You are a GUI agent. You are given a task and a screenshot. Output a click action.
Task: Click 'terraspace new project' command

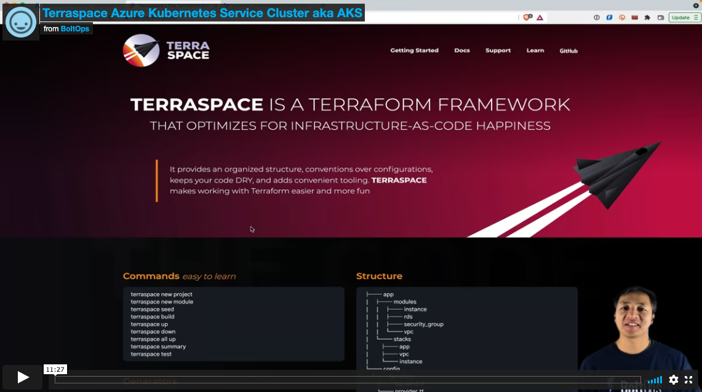(161, 294)
